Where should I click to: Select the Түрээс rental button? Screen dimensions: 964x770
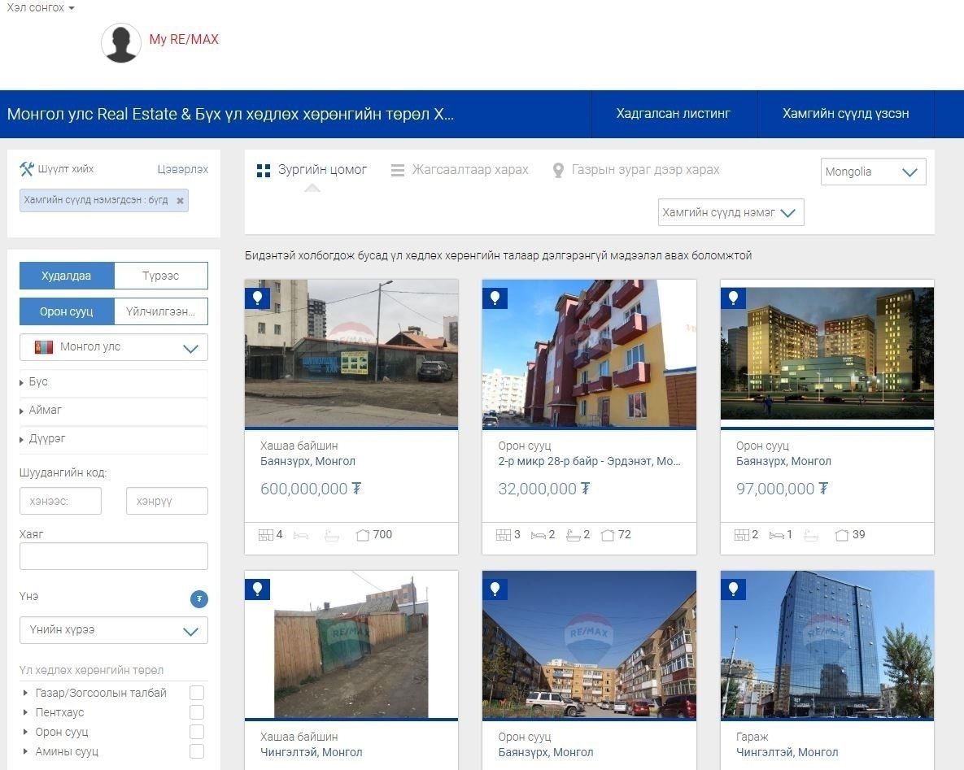[x=161, y=276]
